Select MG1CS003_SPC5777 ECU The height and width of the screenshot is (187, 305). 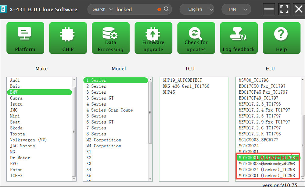(259, 140)
